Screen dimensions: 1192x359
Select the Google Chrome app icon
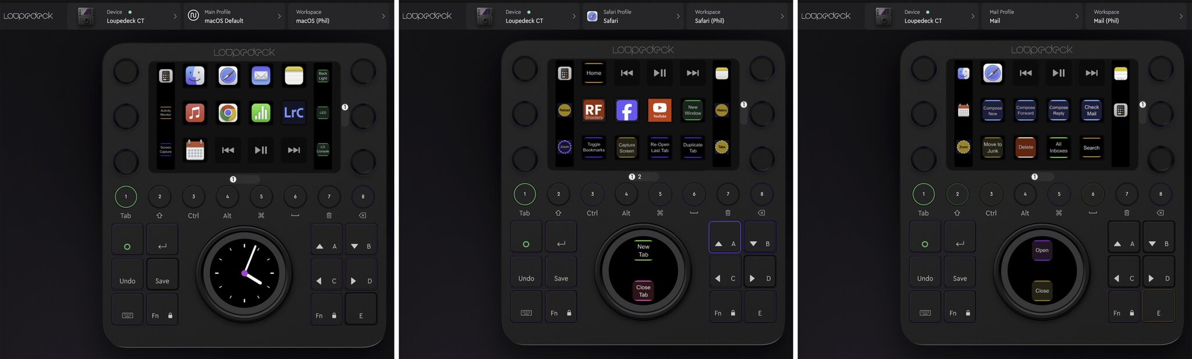pyautogui.click(x=228, y=112)
